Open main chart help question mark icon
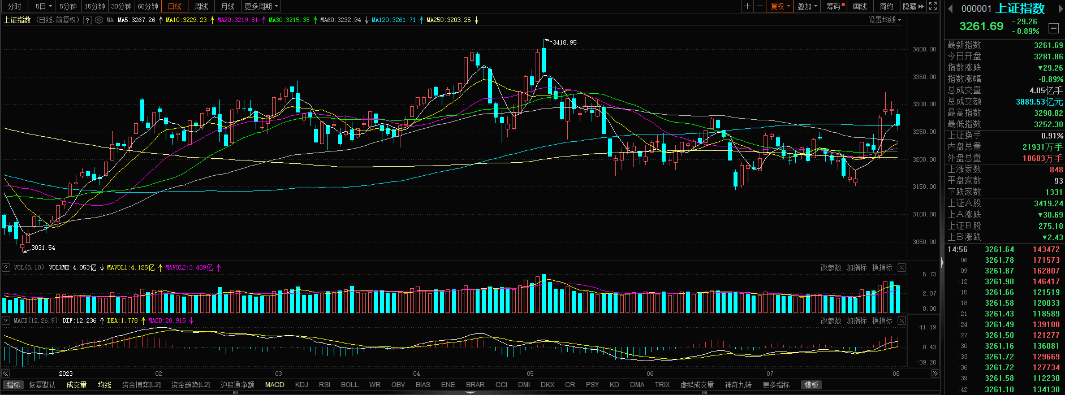Image resolution: width=1065 pixels, height=395 pixels. (x=87, y=20)
